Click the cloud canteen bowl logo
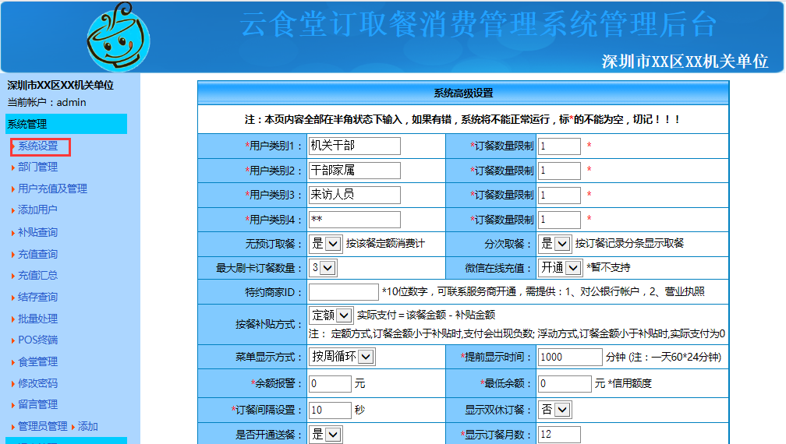Image resolution: width=786 pixels, height=444 pixels. [x=118, y=37]
